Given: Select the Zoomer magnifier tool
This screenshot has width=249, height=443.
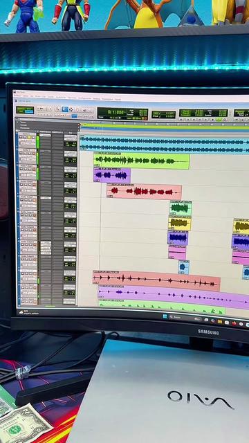Looking at the screenshot, I should pos(57,109).
